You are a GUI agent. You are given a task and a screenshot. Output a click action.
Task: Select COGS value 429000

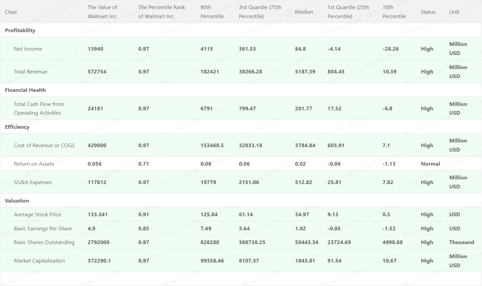pyautogui.click(x=97, y=145)
